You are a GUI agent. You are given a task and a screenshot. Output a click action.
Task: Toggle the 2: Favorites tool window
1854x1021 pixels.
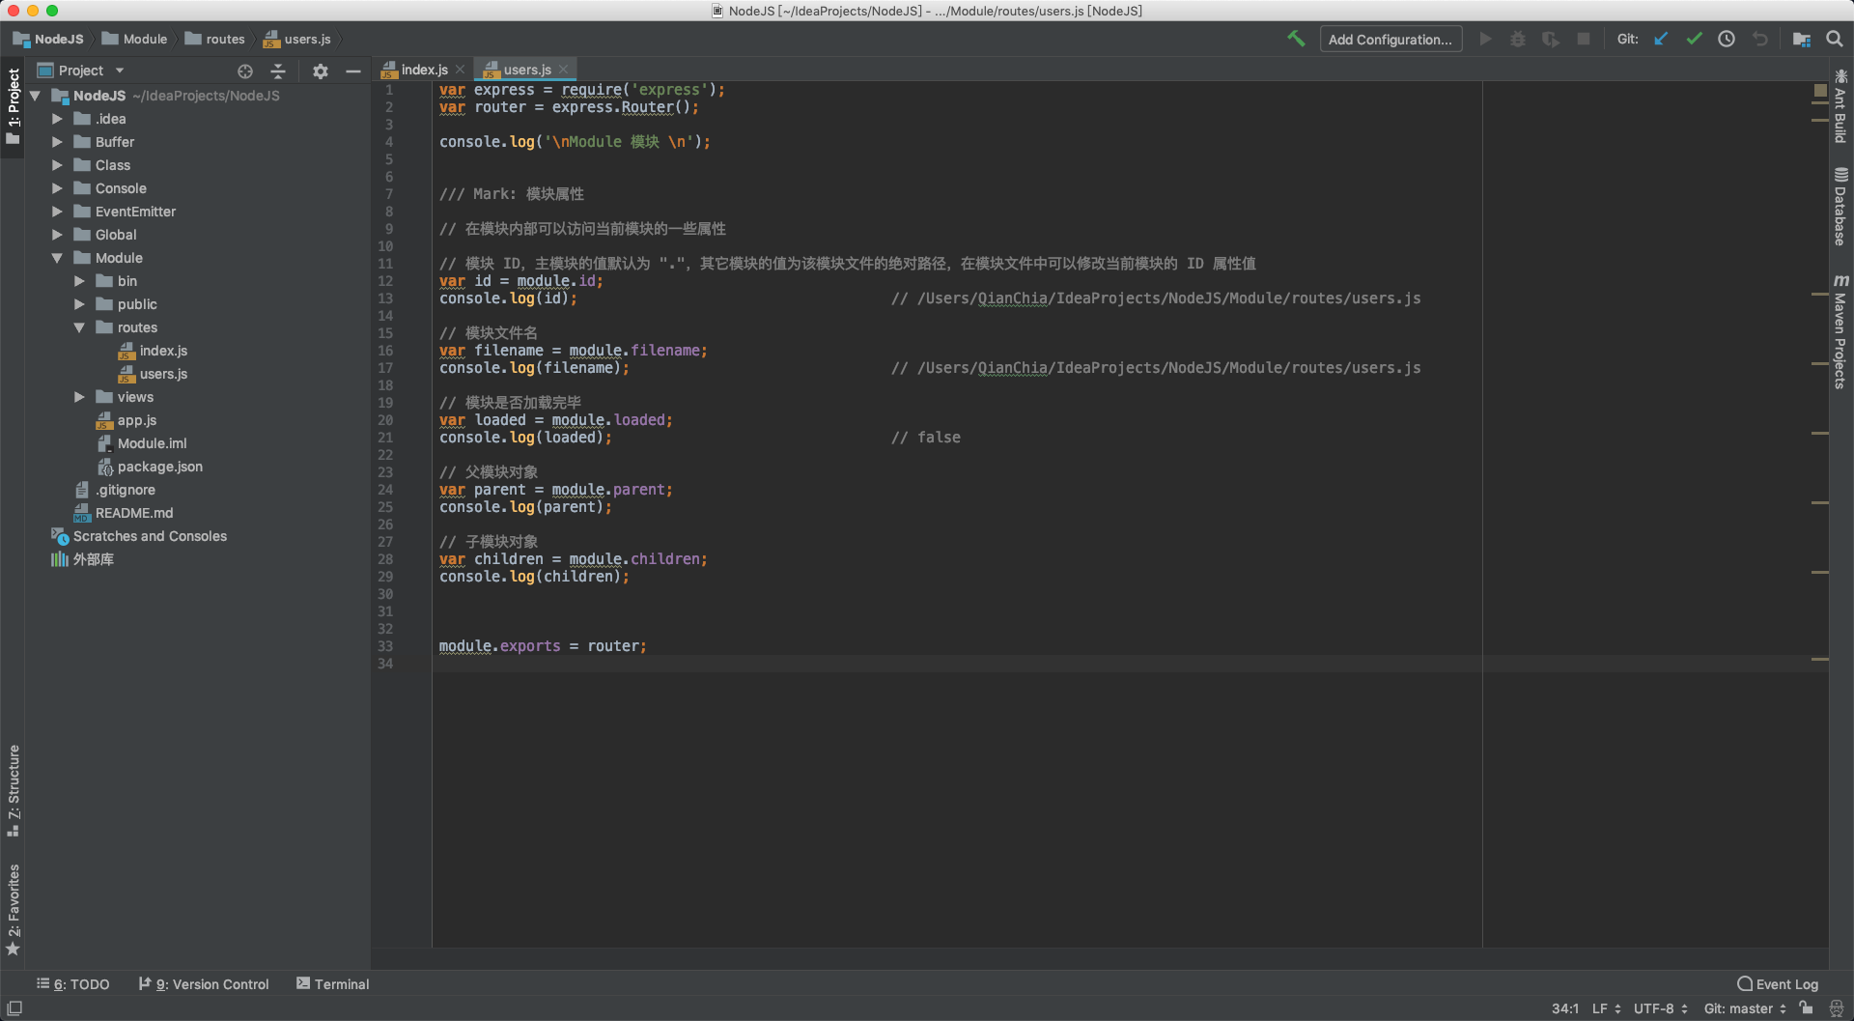pos(14,909)
